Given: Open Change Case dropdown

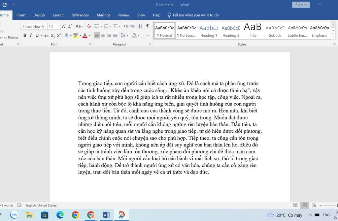Looking at the screenshot, I should point(79,26).
